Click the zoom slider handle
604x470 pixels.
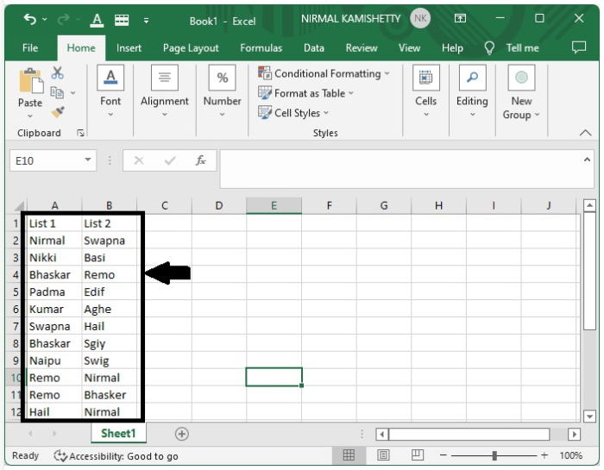[494, 455]
